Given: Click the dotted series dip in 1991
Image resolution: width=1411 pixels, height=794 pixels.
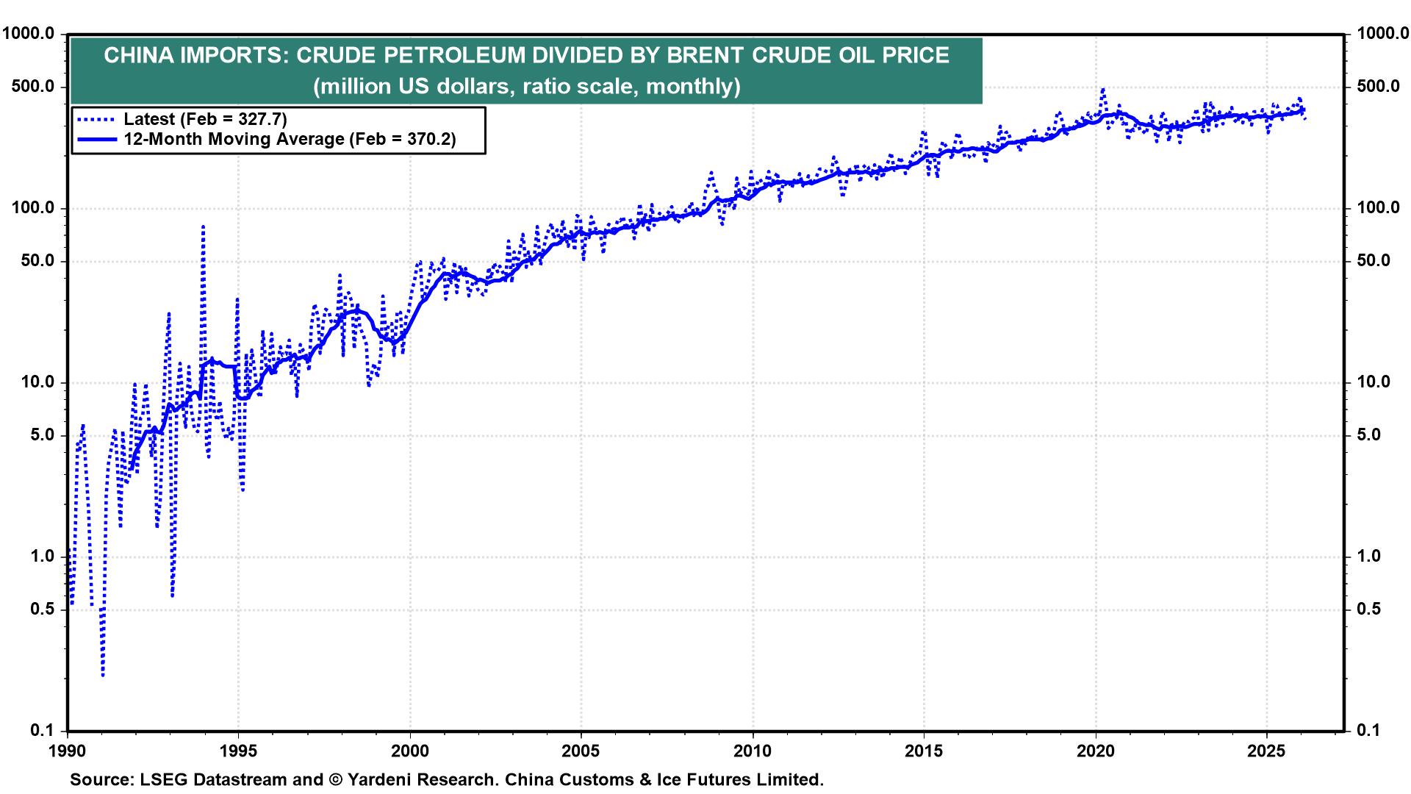Looking at the screenshot, I should point(101,672).
